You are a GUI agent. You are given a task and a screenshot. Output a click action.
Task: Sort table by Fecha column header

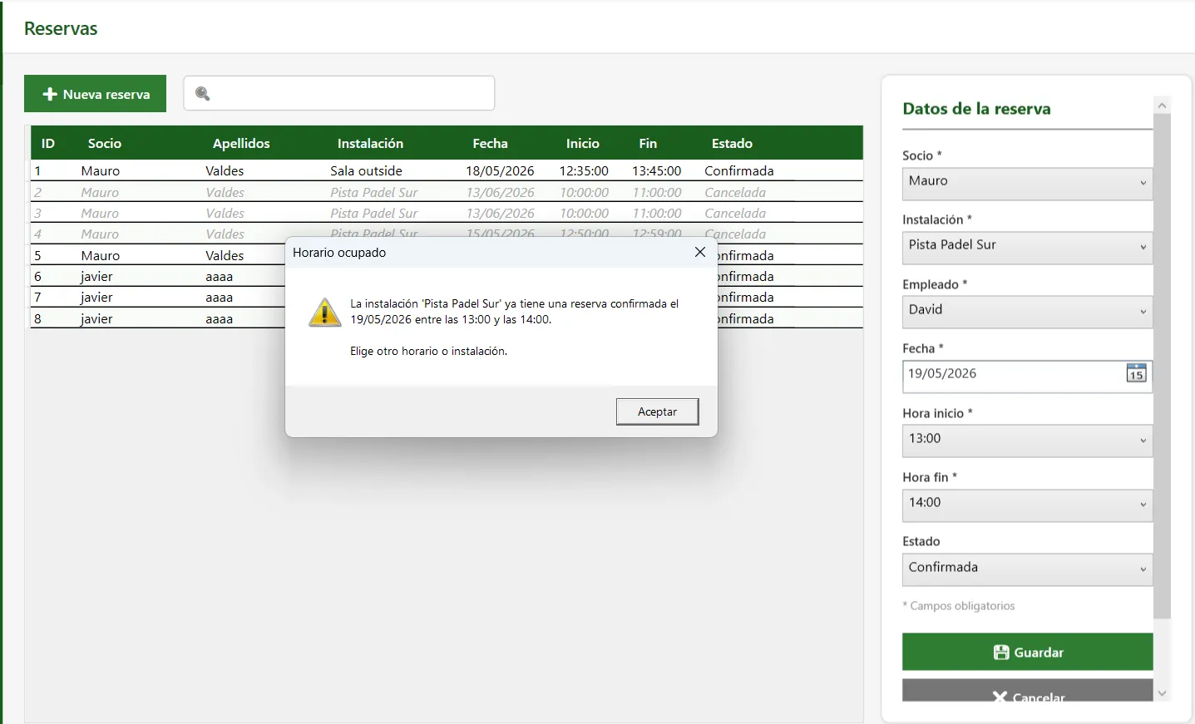(490, 143)
